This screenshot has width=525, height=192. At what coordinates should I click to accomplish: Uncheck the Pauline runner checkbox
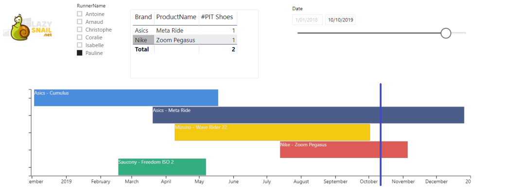pos(80,53)
